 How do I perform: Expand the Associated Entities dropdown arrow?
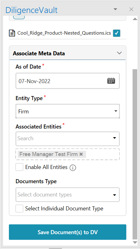tap(115, 138)
